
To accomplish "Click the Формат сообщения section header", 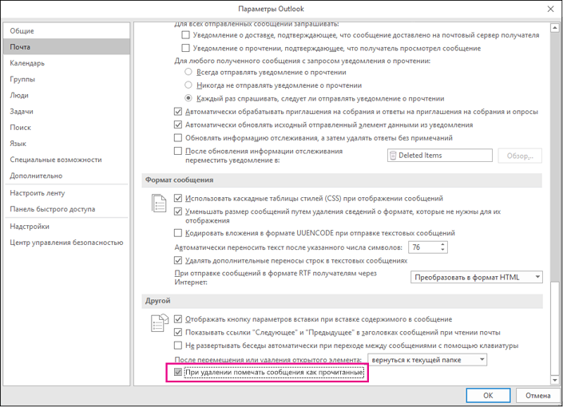I will 342,180.
